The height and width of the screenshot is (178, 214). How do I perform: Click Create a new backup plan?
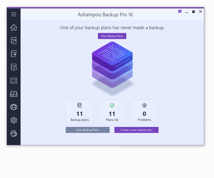[136, 130]
